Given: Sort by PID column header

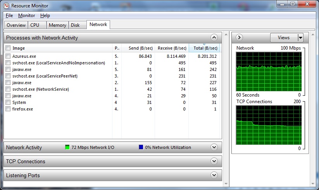Looking at the screenshot, I should 117,48.
